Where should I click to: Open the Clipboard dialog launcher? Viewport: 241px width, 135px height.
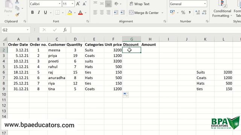click(x=25, y=21)
